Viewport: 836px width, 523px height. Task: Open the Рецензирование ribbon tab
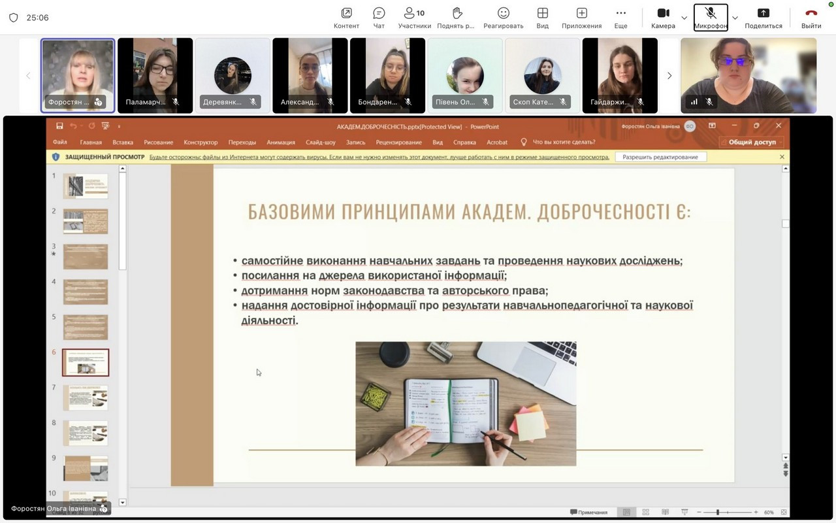click(399, 142)
